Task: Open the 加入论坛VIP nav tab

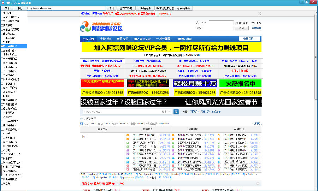Action: point(142,39)
